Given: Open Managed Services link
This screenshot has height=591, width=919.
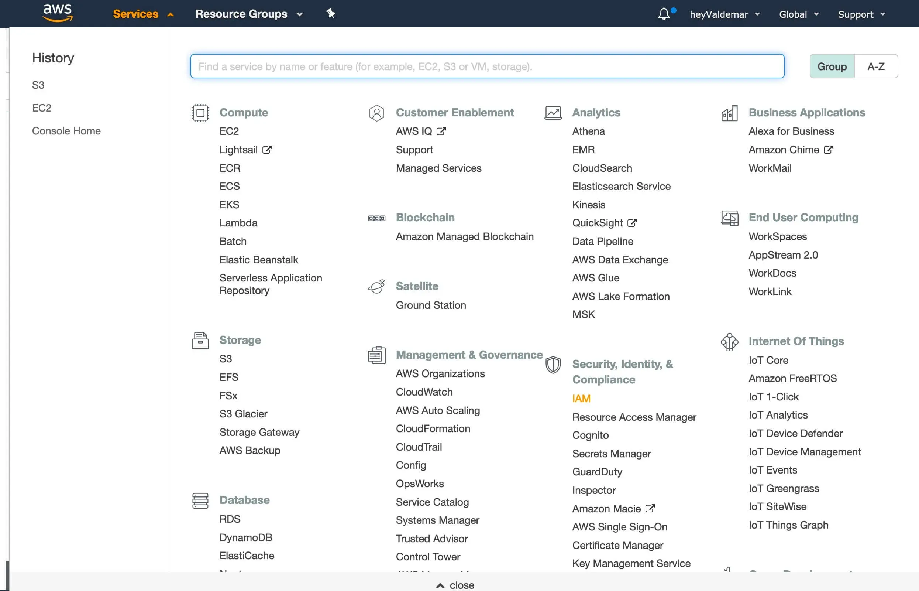Looking at the screenshot, I should 438,168.
